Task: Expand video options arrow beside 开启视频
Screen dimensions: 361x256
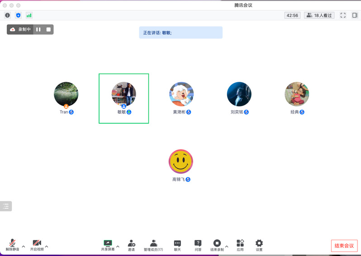Action: point(47,247)
